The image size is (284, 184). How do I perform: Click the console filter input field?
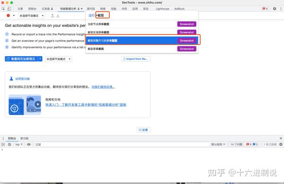(x=121, y=144)
